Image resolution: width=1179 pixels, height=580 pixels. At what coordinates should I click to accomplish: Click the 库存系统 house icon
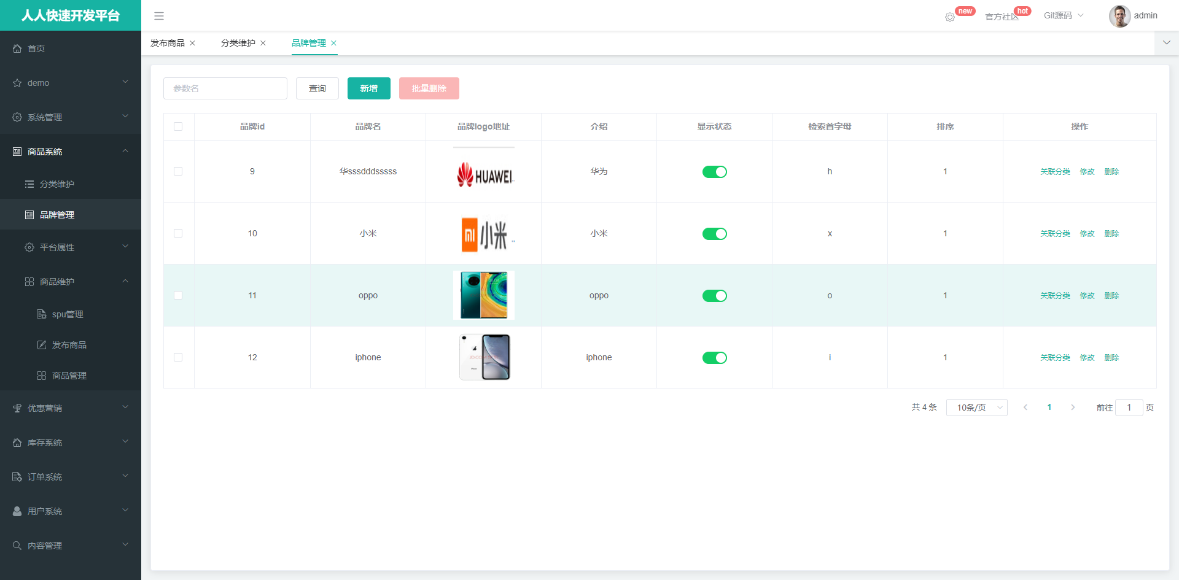point(17,443)
